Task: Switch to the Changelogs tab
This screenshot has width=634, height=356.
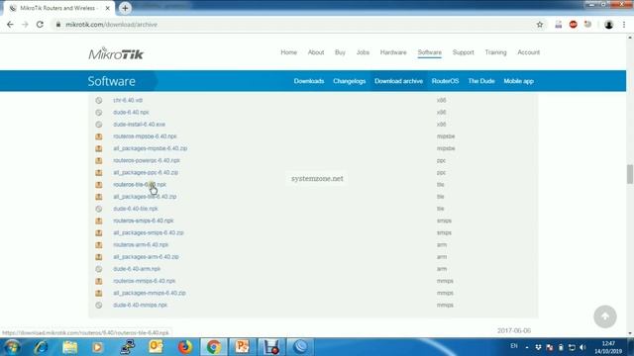Action: 350,81
